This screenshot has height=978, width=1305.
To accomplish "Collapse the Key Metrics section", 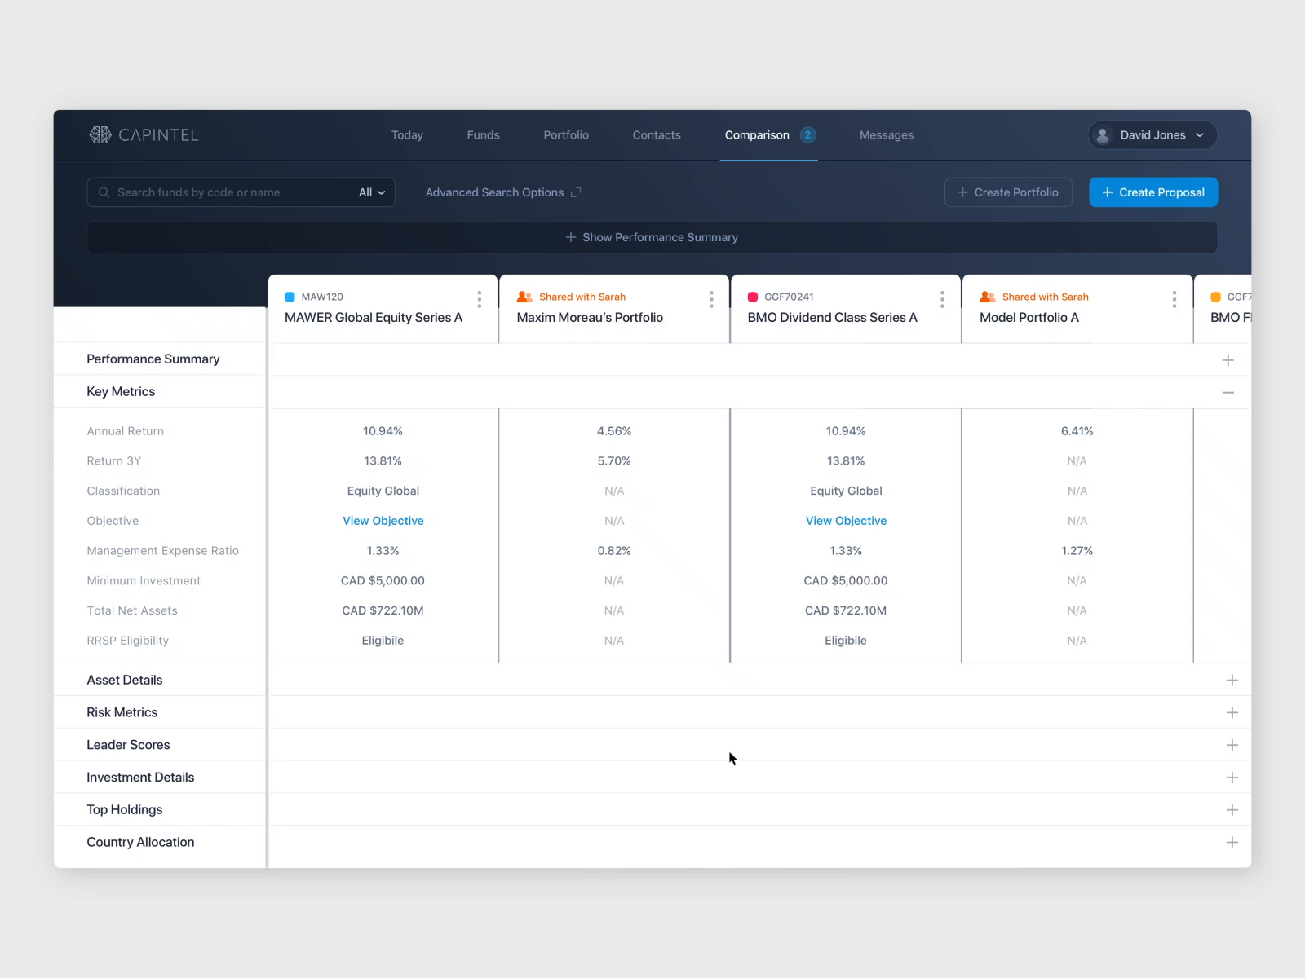I will pyautogui.click(x=1228, y=392).
